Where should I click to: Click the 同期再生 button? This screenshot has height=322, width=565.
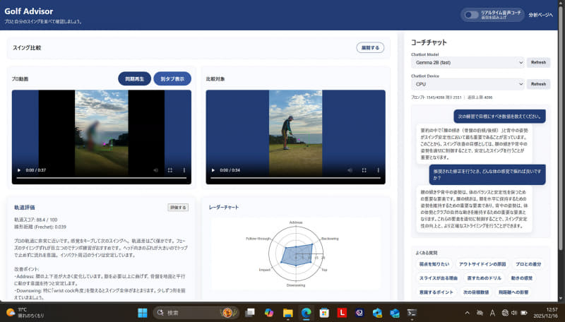click(134, 78)
